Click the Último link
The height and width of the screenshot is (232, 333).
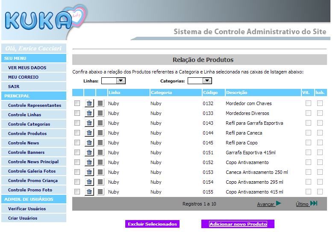[302, 204]
